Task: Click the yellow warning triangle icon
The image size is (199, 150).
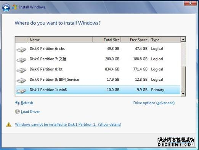Action: (x=9, y=124)
